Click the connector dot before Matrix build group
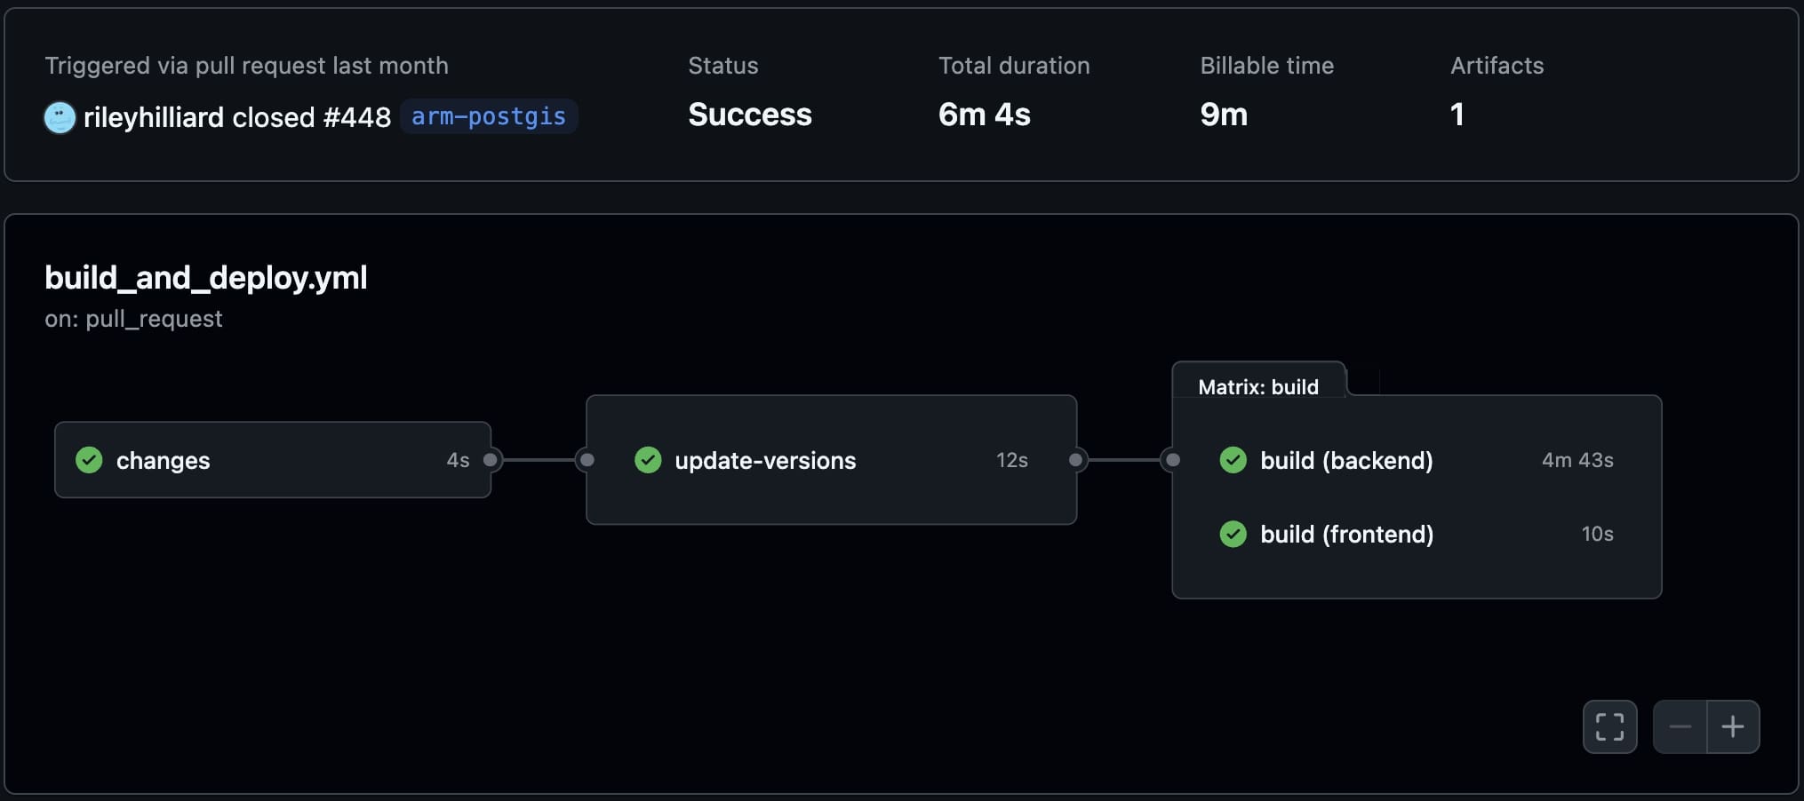 1171,459
